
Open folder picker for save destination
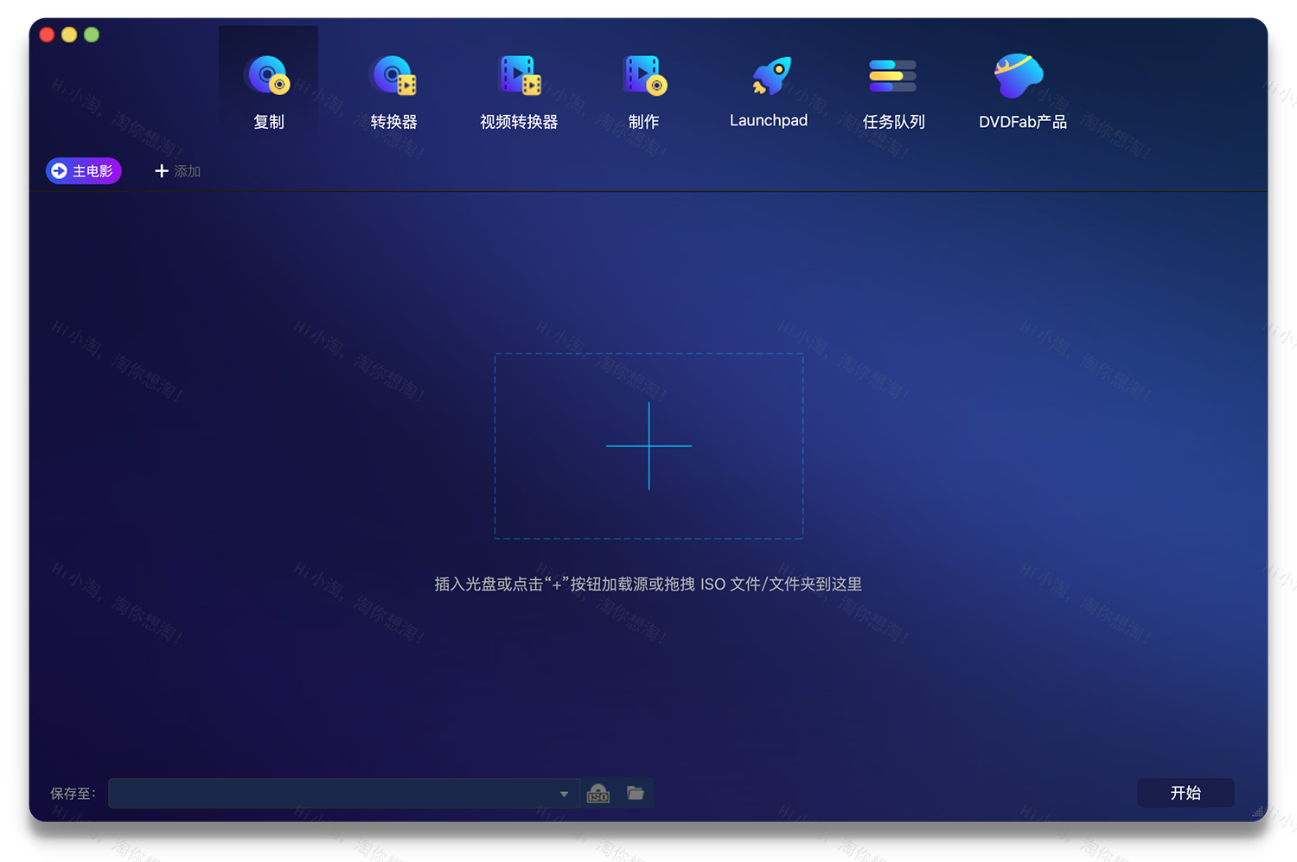click(x=636, y=793)
